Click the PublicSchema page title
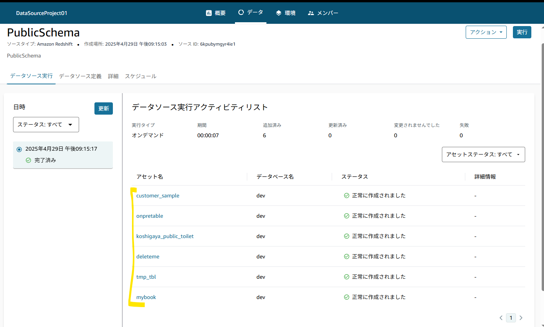The height and width of the screenshot is (327, 544). pos(43,33)
